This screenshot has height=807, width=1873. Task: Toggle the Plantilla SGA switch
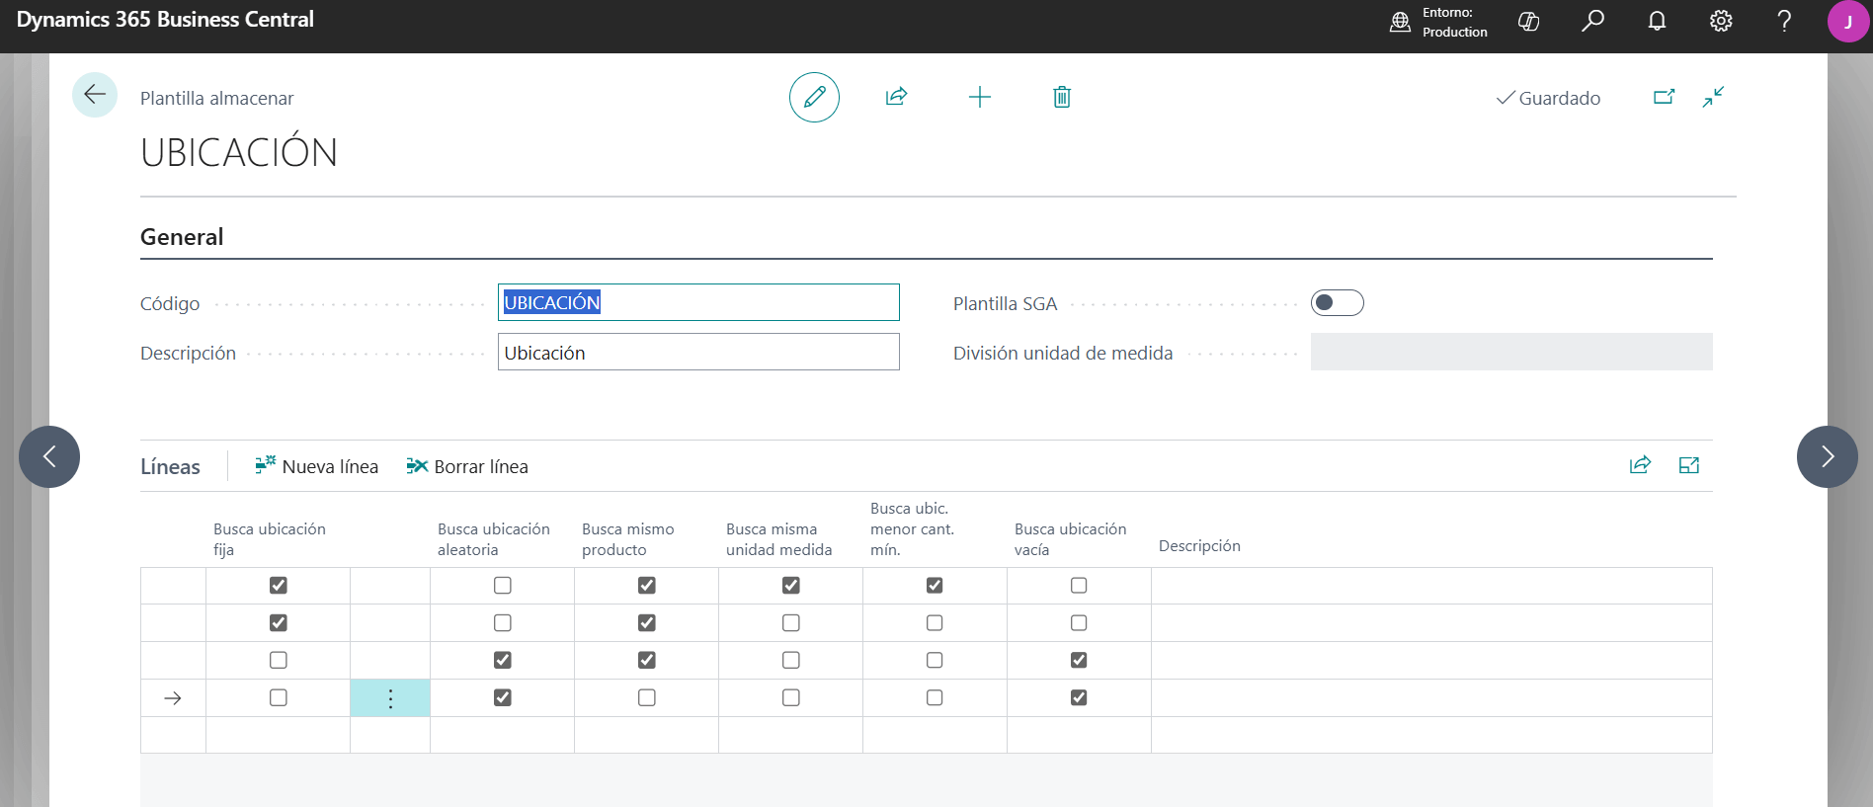click(x=1337, y=302)
